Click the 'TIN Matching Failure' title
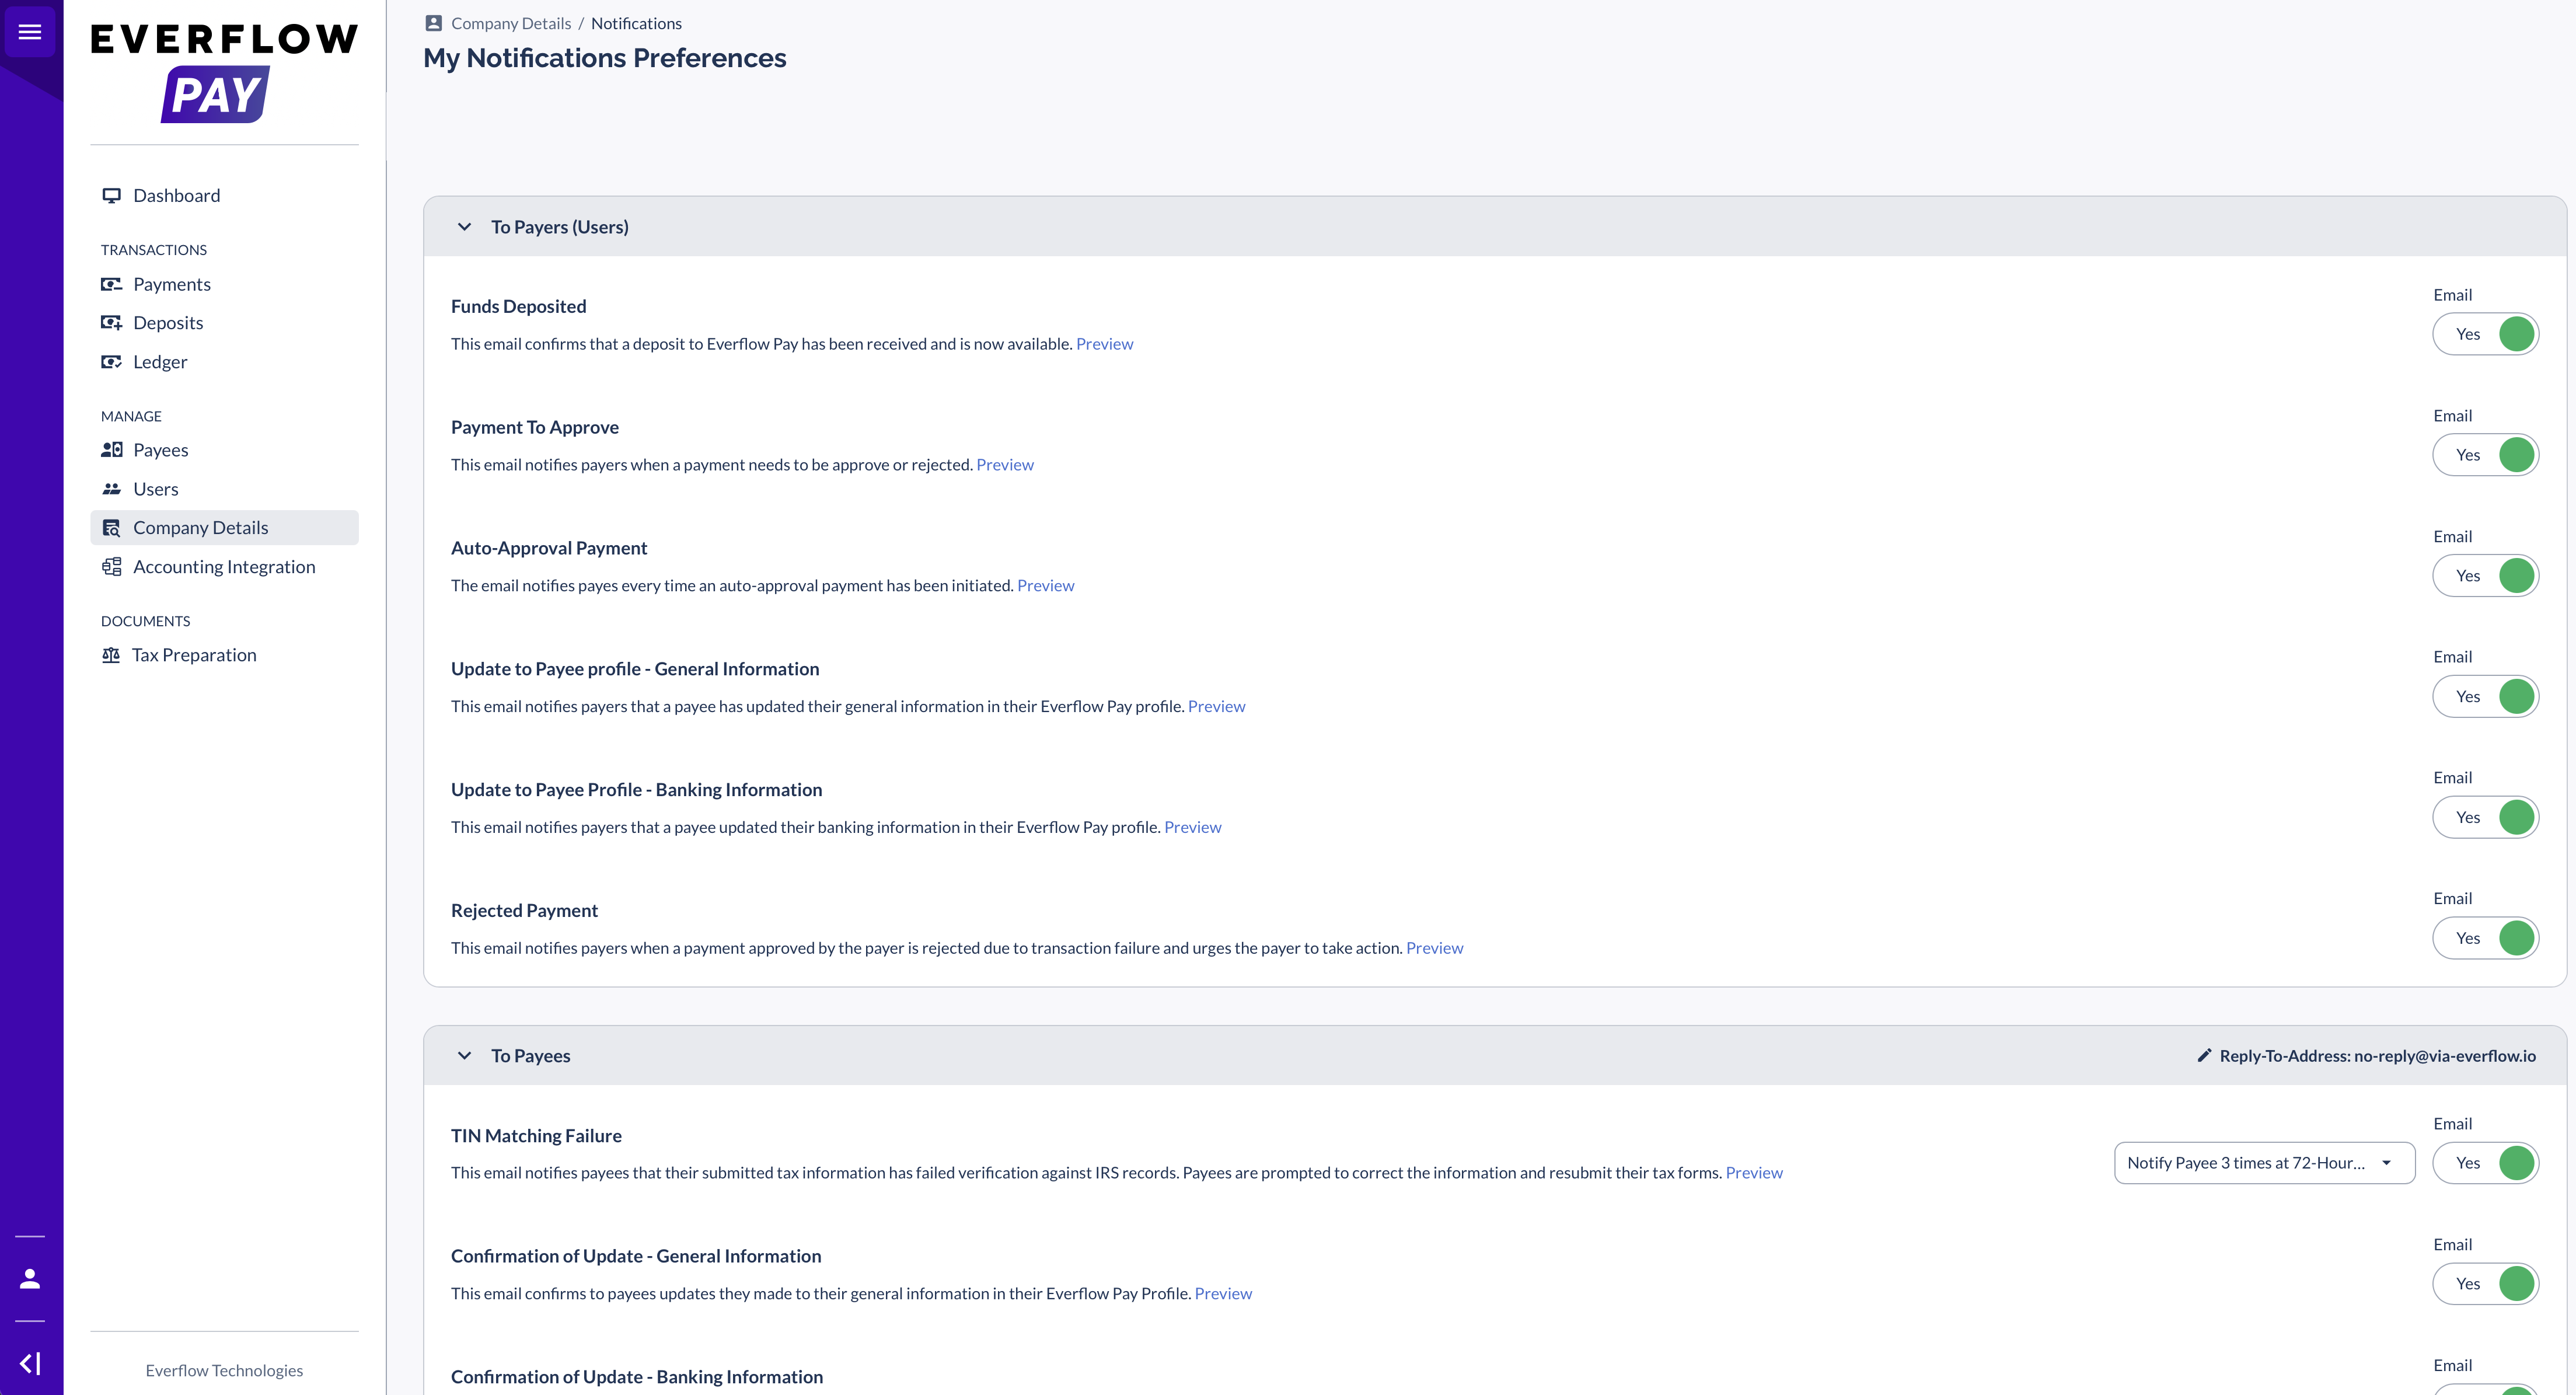The image size is (2576, 1395). 536,1136
